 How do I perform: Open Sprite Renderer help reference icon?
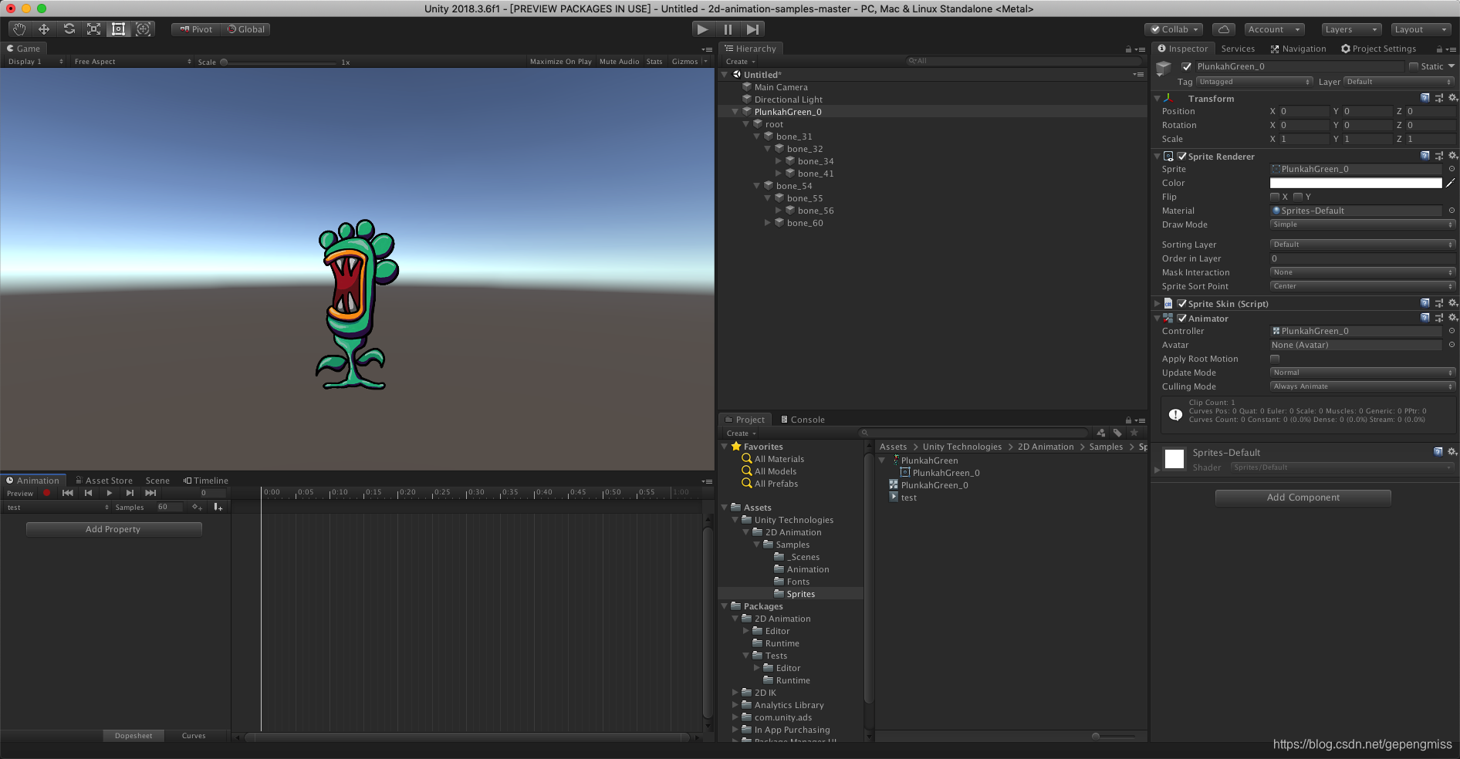pyautogui.click(x=1425, y=156)
